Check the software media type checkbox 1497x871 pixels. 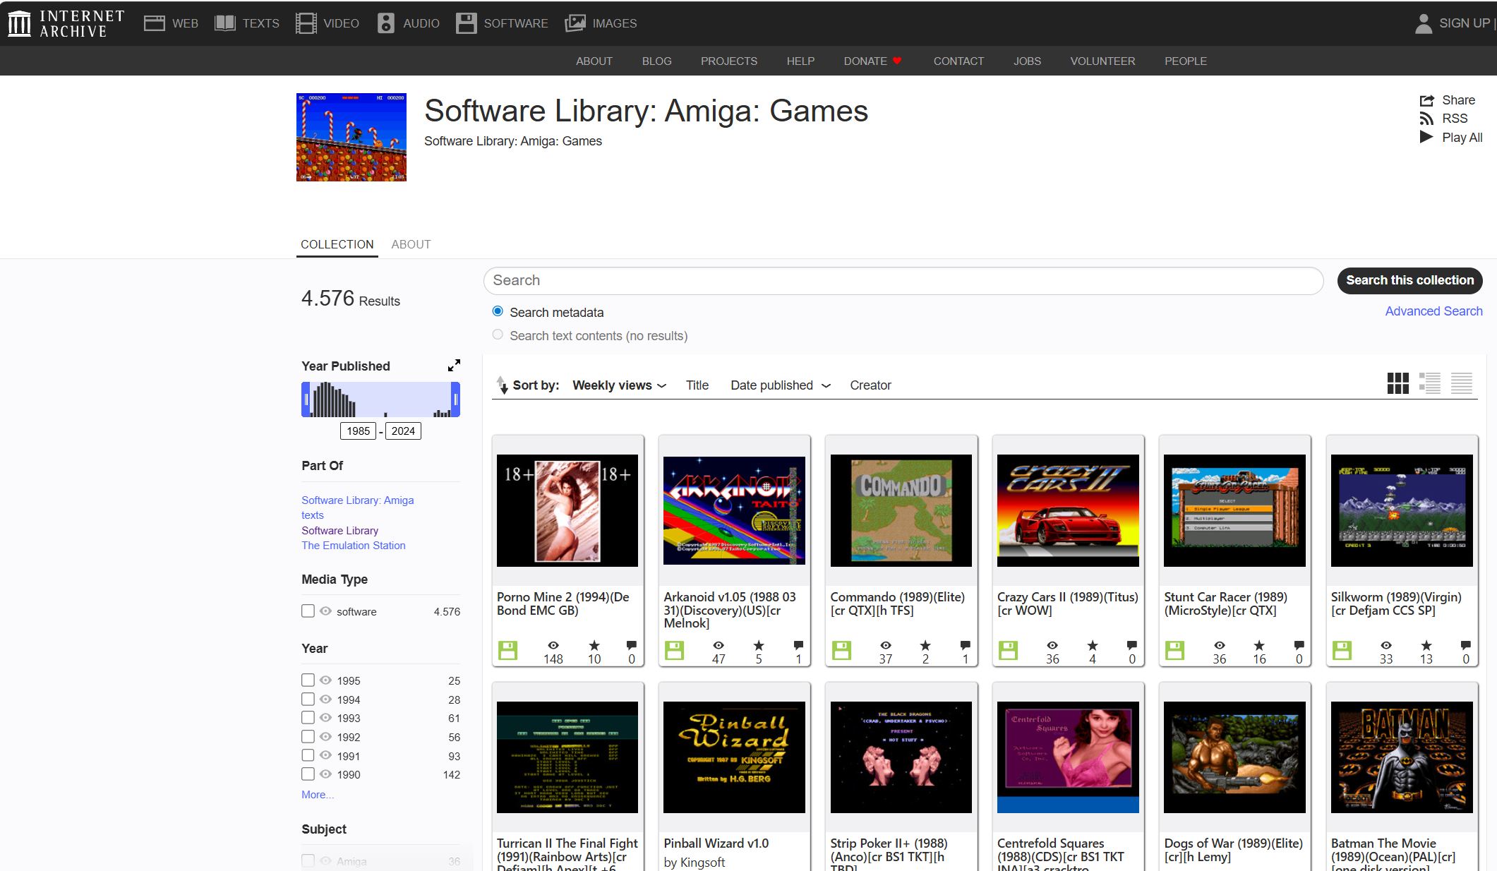[x=308, y=611]
